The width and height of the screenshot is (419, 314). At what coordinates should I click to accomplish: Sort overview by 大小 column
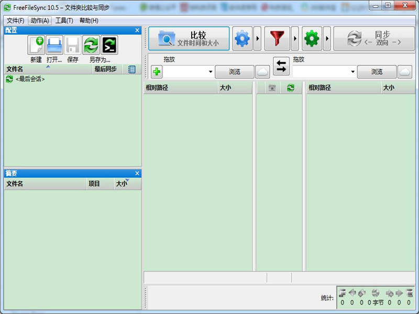pyautogui.click(x=127, y=184)
